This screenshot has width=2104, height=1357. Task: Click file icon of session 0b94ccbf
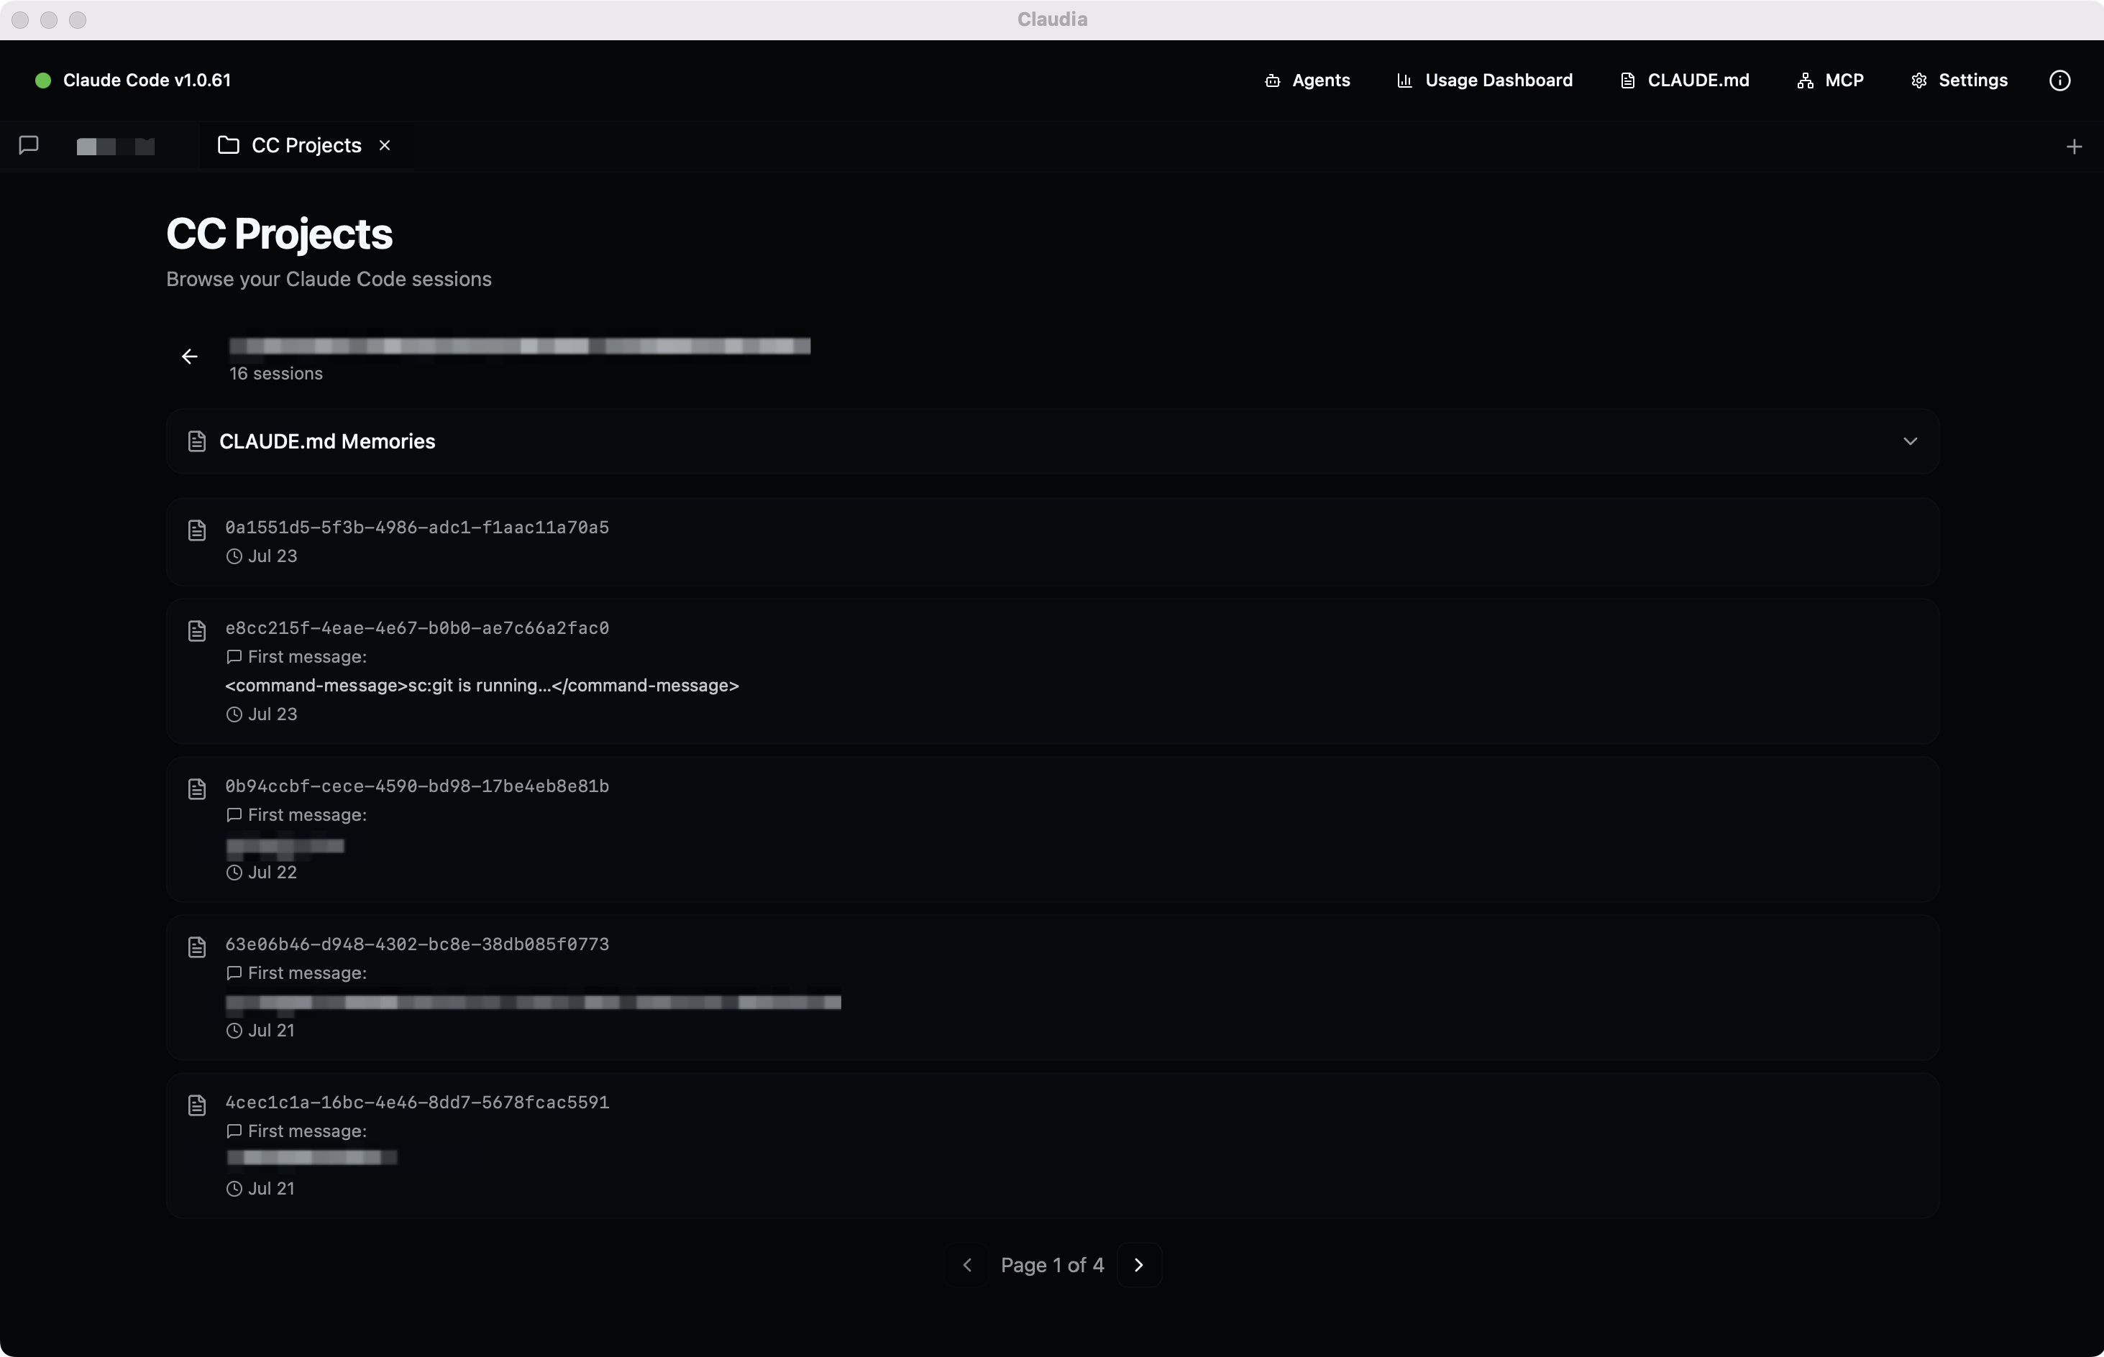click(196, 788)
